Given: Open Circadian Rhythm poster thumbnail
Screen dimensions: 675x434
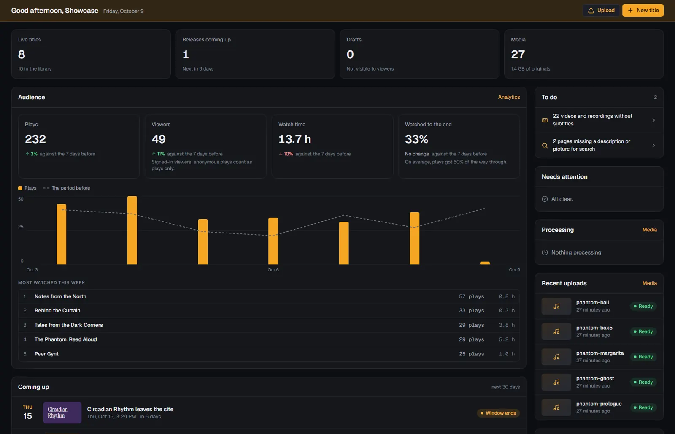Looking at the screenshot, I should pos(62,412).
